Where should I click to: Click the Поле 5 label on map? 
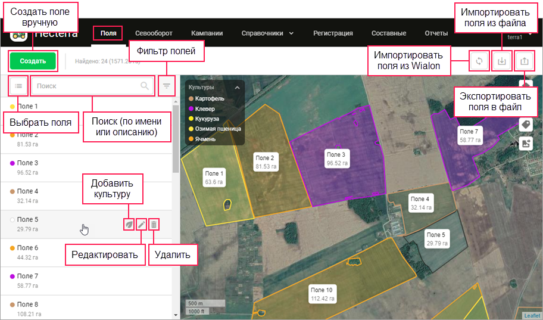[x=437, y=238]
